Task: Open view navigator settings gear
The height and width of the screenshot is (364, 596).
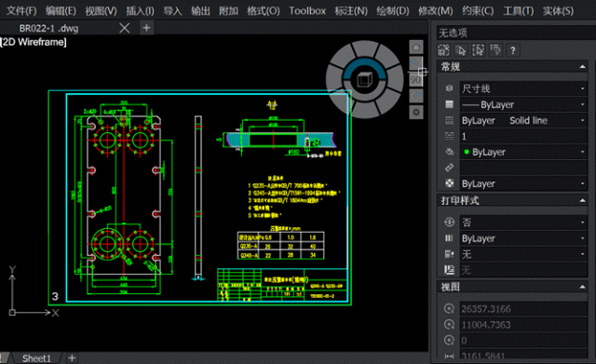Action: coord(416,112)
